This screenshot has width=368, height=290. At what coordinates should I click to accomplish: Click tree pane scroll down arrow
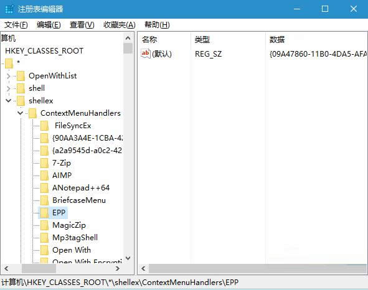tap(128, 258)
